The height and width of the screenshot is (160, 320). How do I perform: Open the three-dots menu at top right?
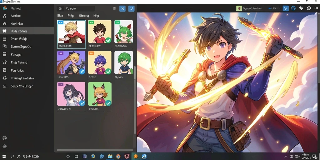316,8
